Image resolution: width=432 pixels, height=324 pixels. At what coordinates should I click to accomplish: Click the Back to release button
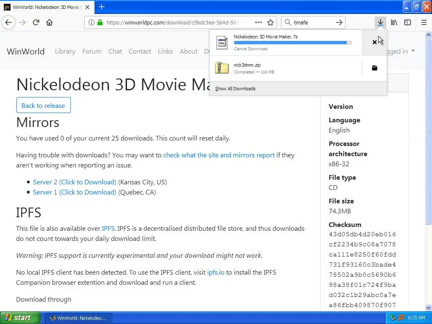point(43,105)
